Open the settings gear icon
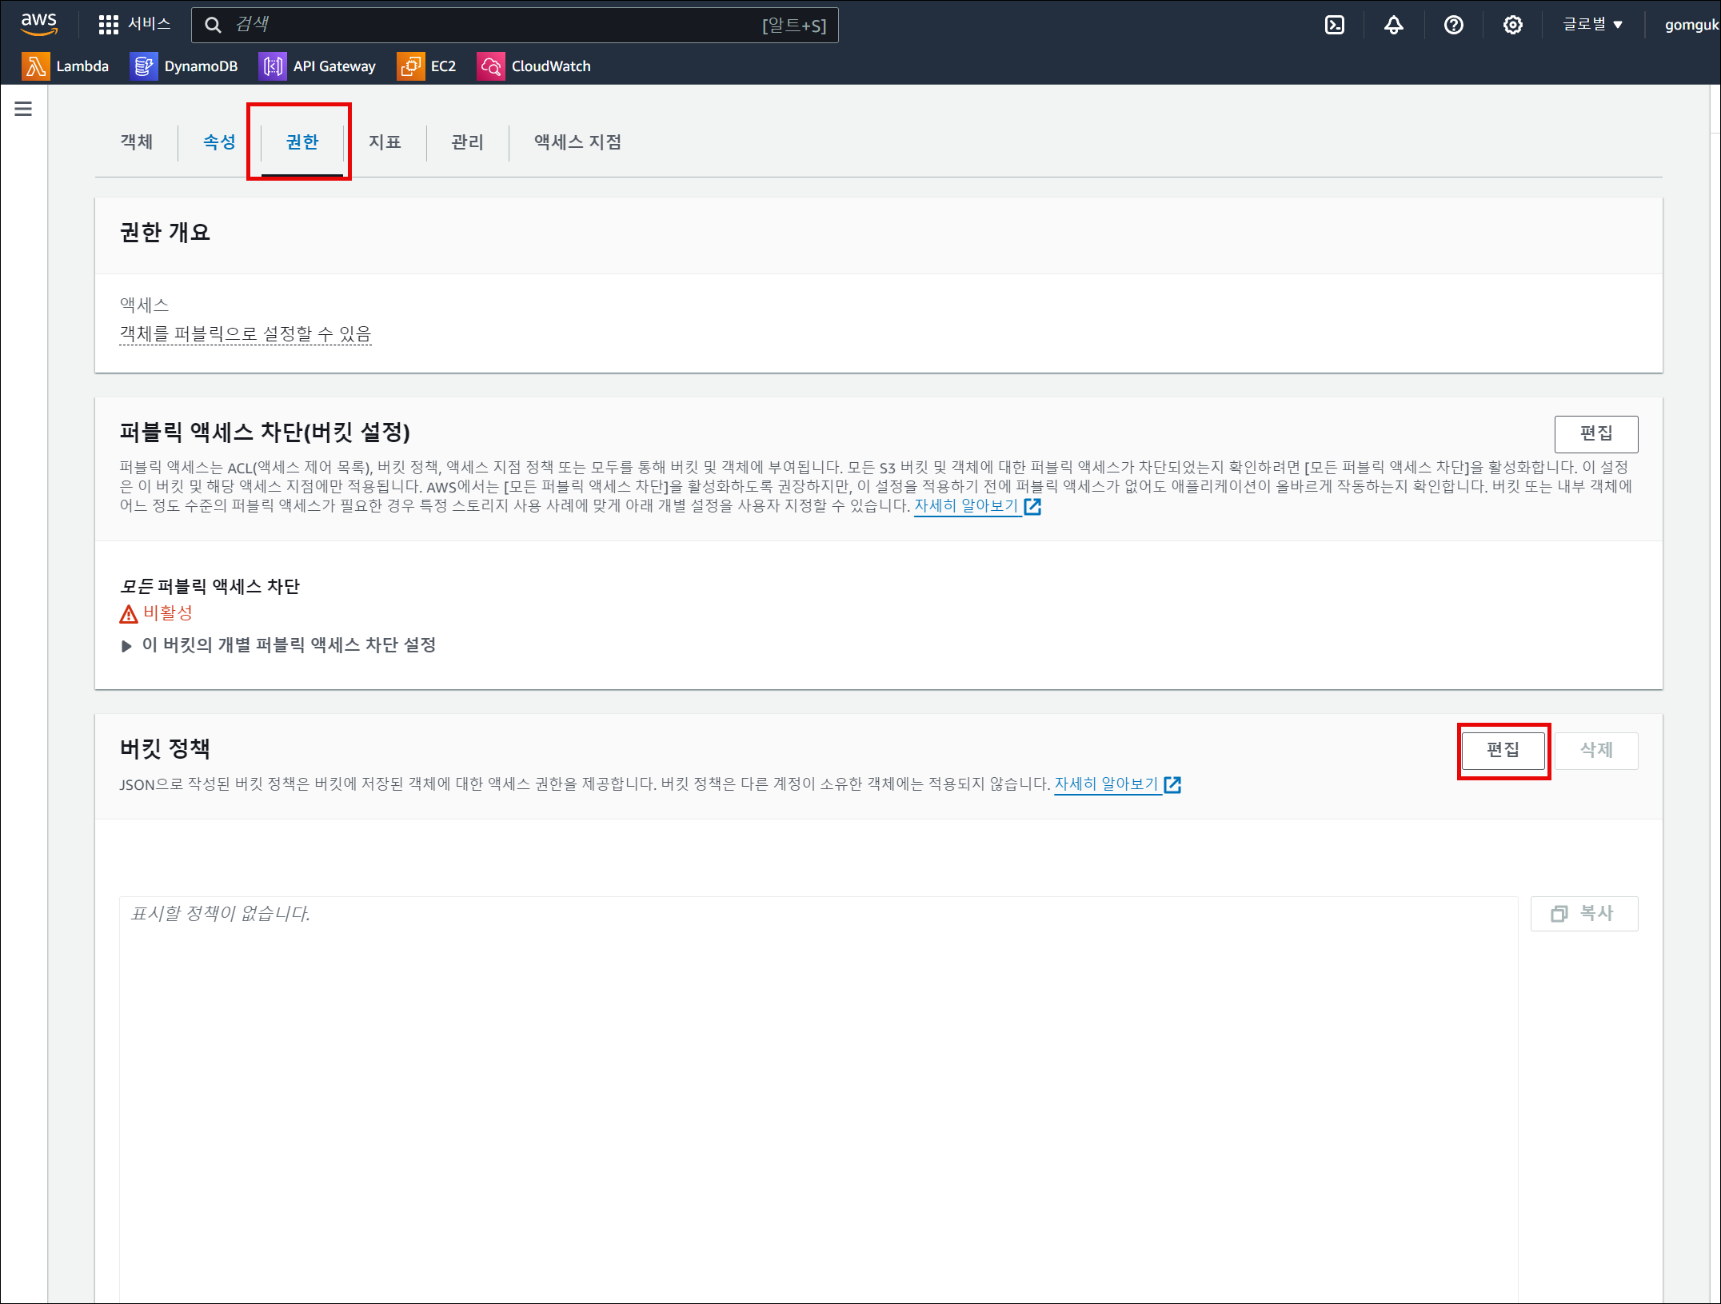The height and width of the screenshot is (1304, 1721). click(1512, 25)
